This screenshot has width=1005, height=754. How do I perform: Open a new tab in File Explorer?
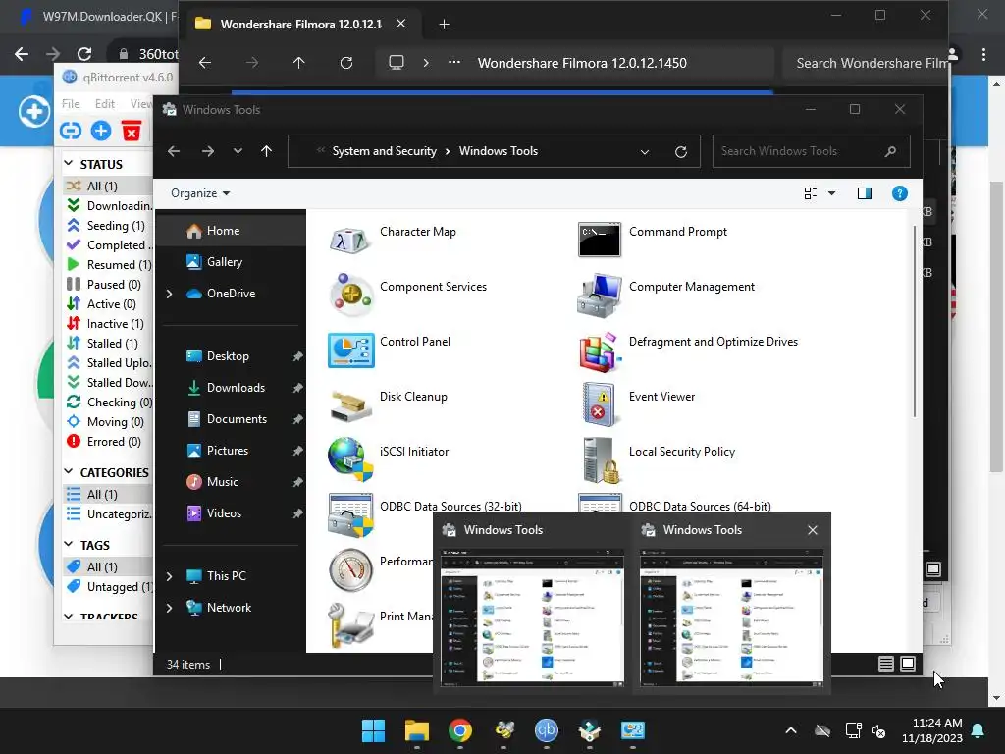(x=444, y=25)
